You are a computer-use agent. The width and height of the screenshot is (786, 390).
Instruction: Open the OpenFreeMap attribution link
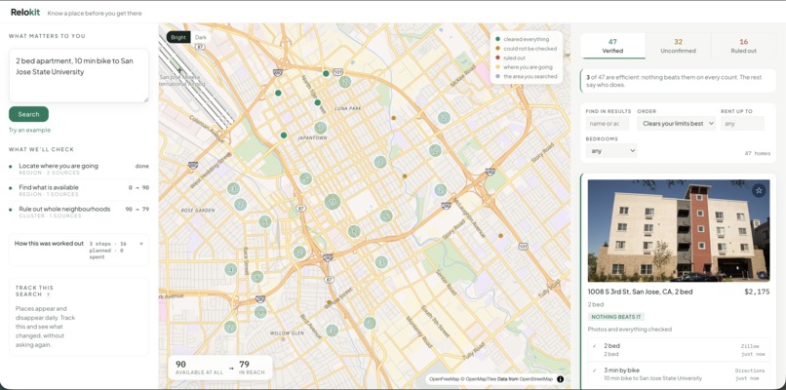pos(442,379)
